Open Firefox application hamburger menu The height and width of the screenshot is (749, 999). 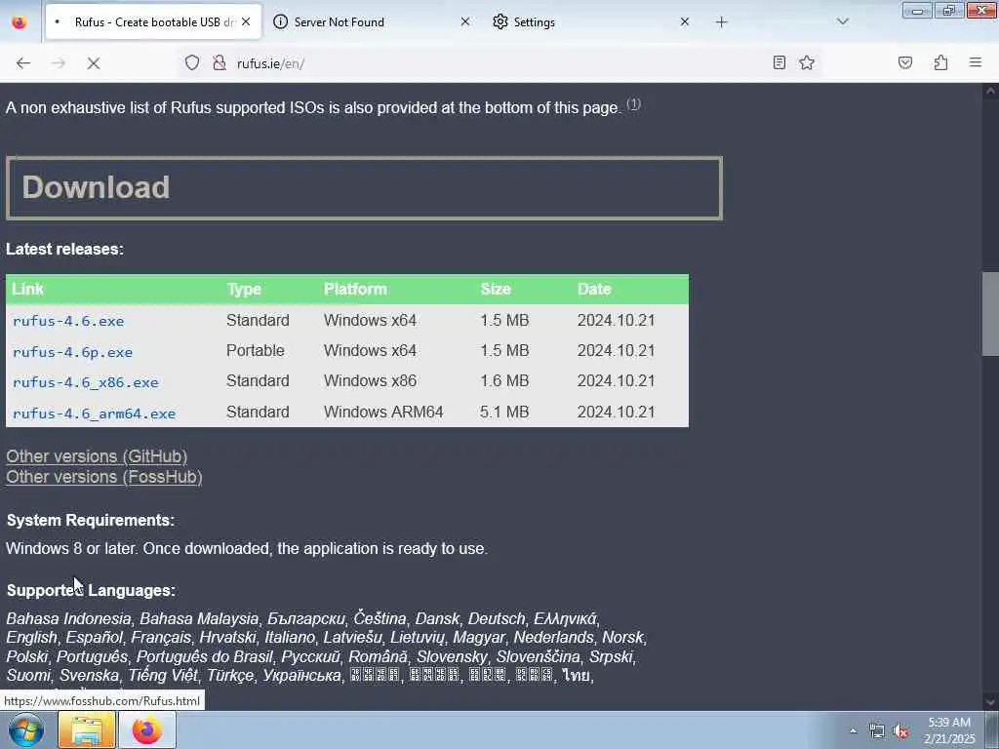pos(975,62)
